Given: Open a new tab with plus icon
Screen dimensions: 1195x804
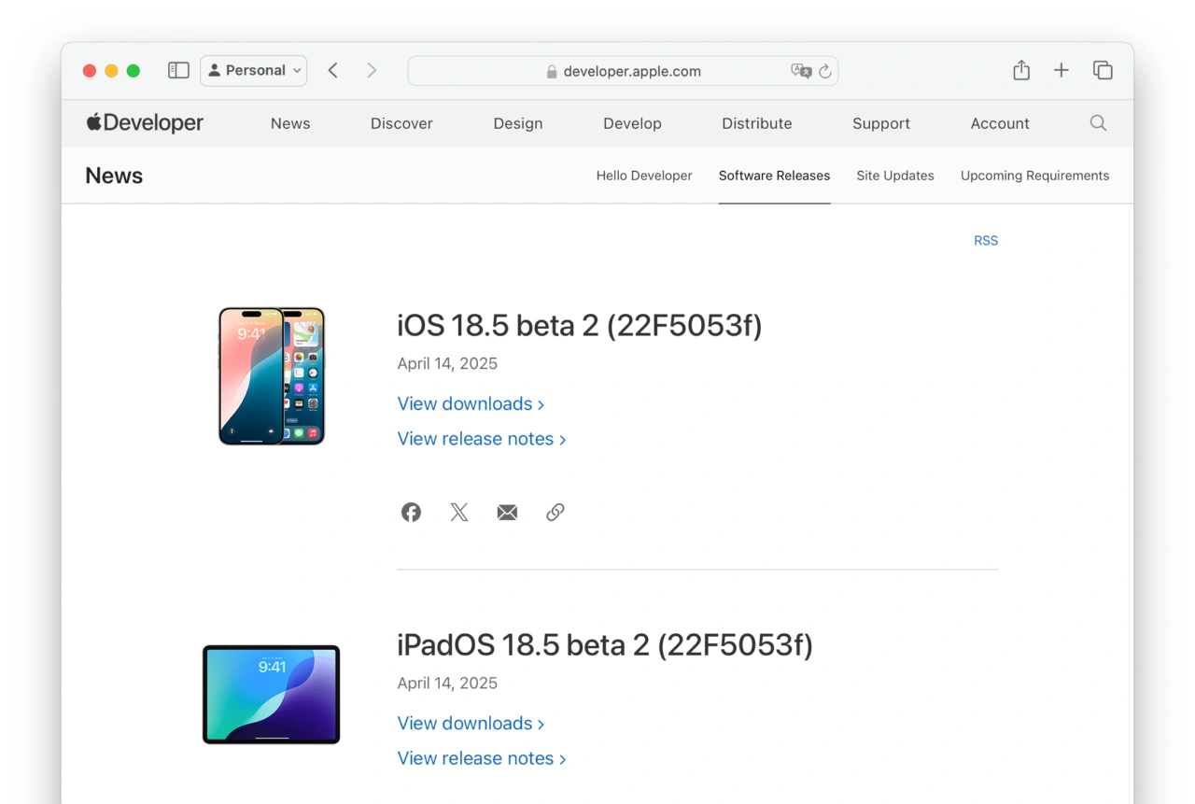Looking at the screenshot, I should coord(1061,71).
